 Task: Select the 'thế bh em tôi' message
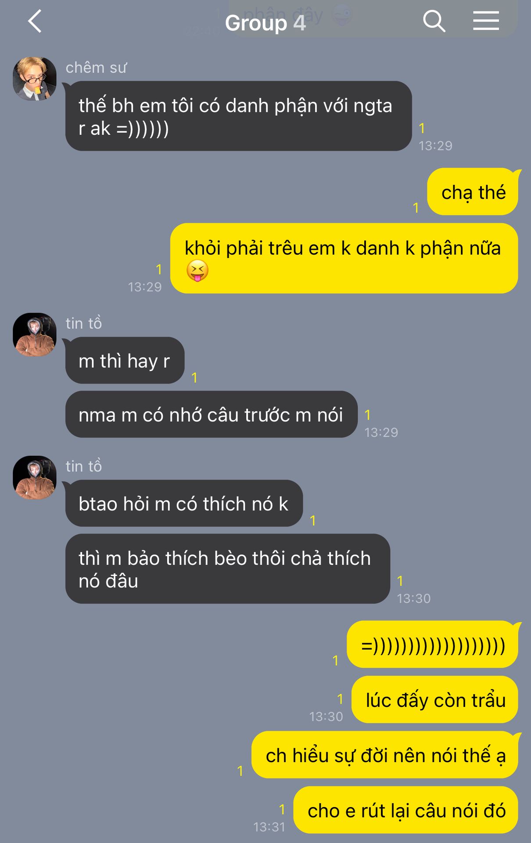click(238, 116)
